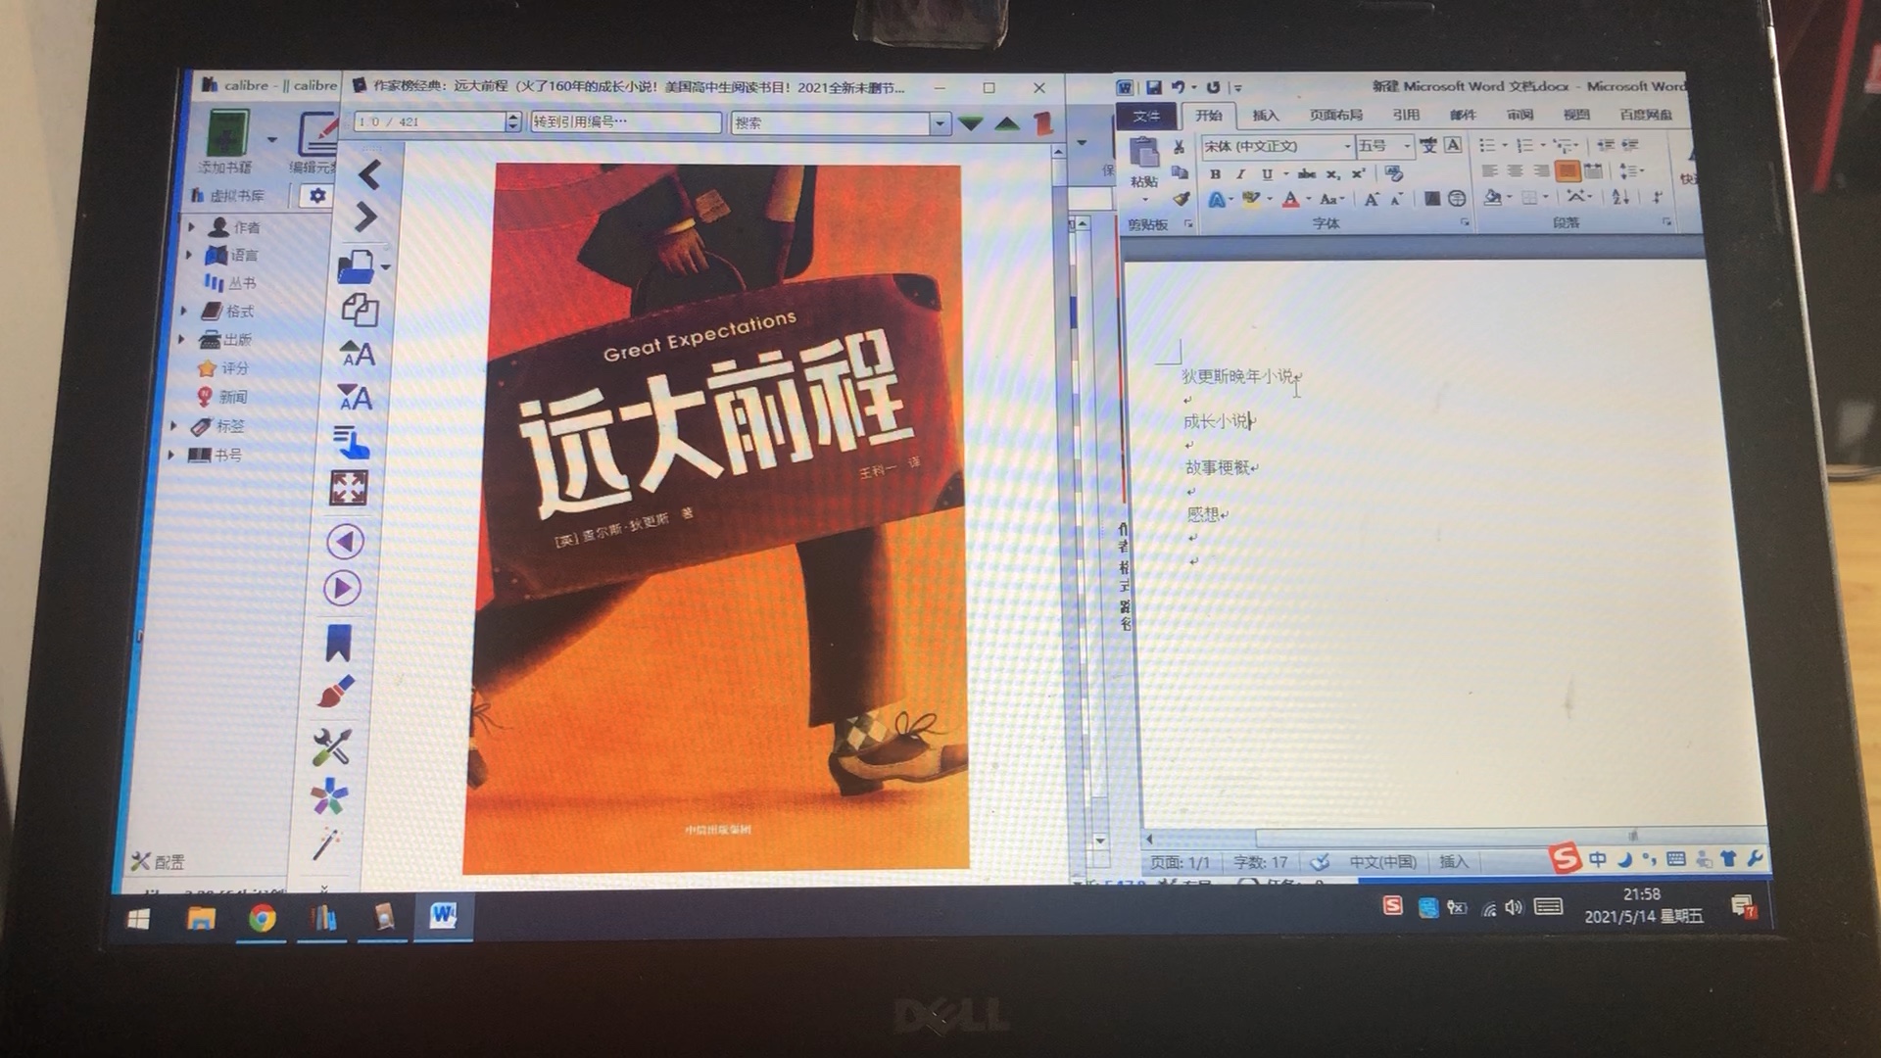Find previous search result green up arrow
The width and height of the screenshot is (1881, 1058).
pyautogui.click(x=1006, y=123)
